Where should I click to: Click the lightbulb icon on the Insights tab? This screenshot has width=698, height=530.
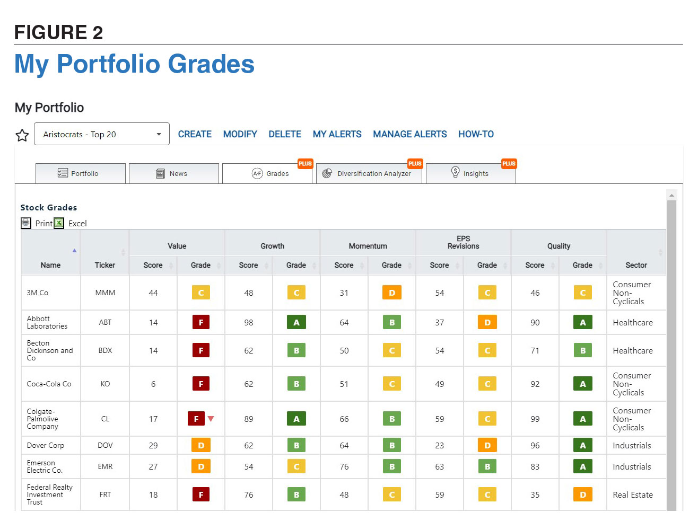point(456,172)
